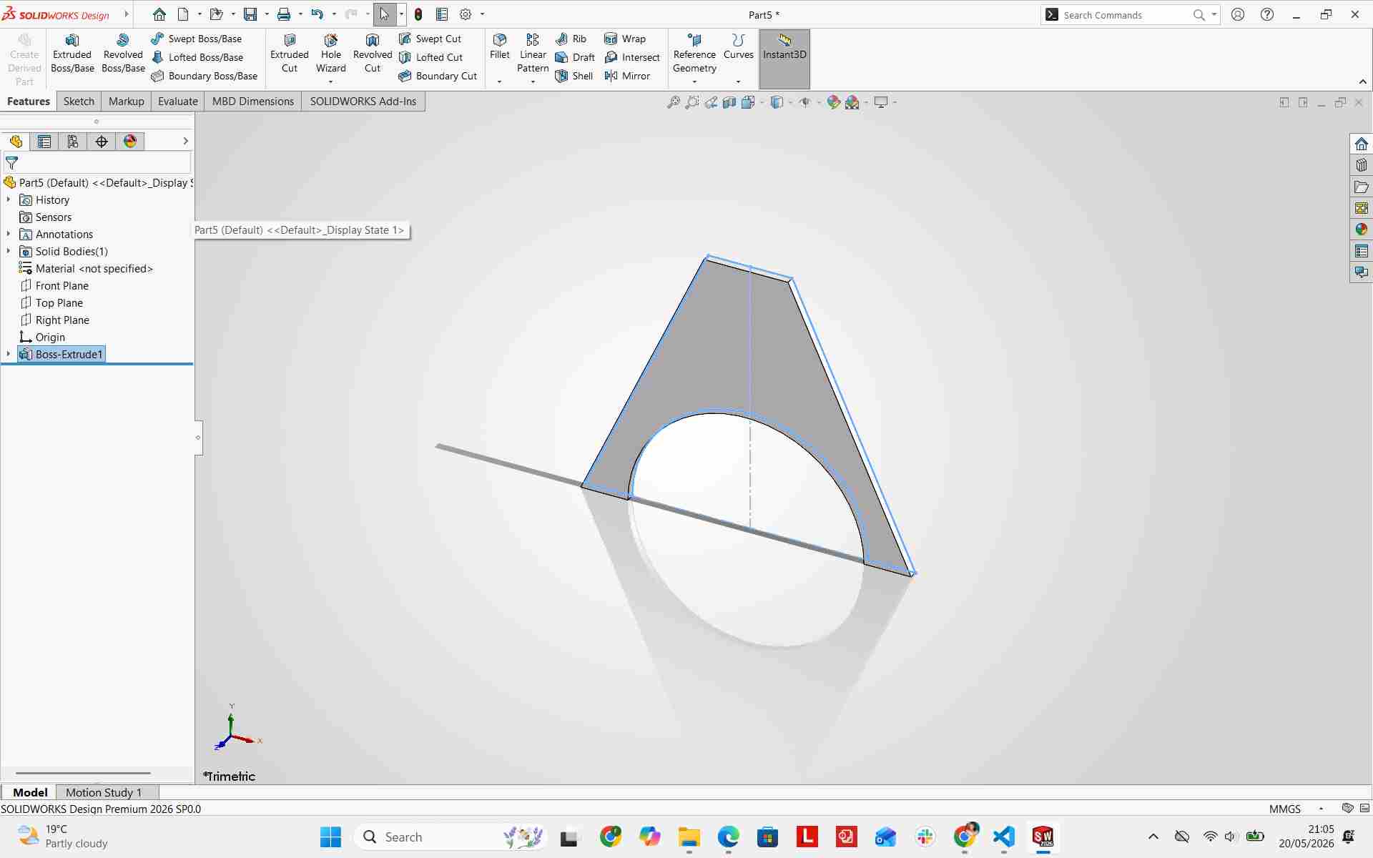Select Material <not specified> item

click(x=86, y=269)
